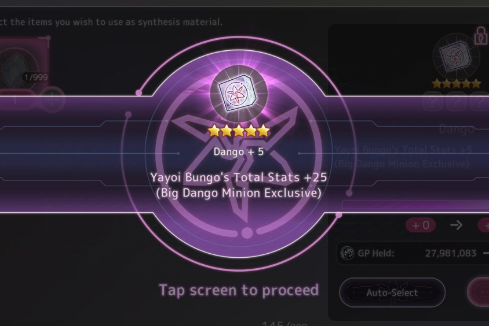Tap the "Tap screen to proceed" prompt
This screenshot has height=326, width=489.
(239, 290)
